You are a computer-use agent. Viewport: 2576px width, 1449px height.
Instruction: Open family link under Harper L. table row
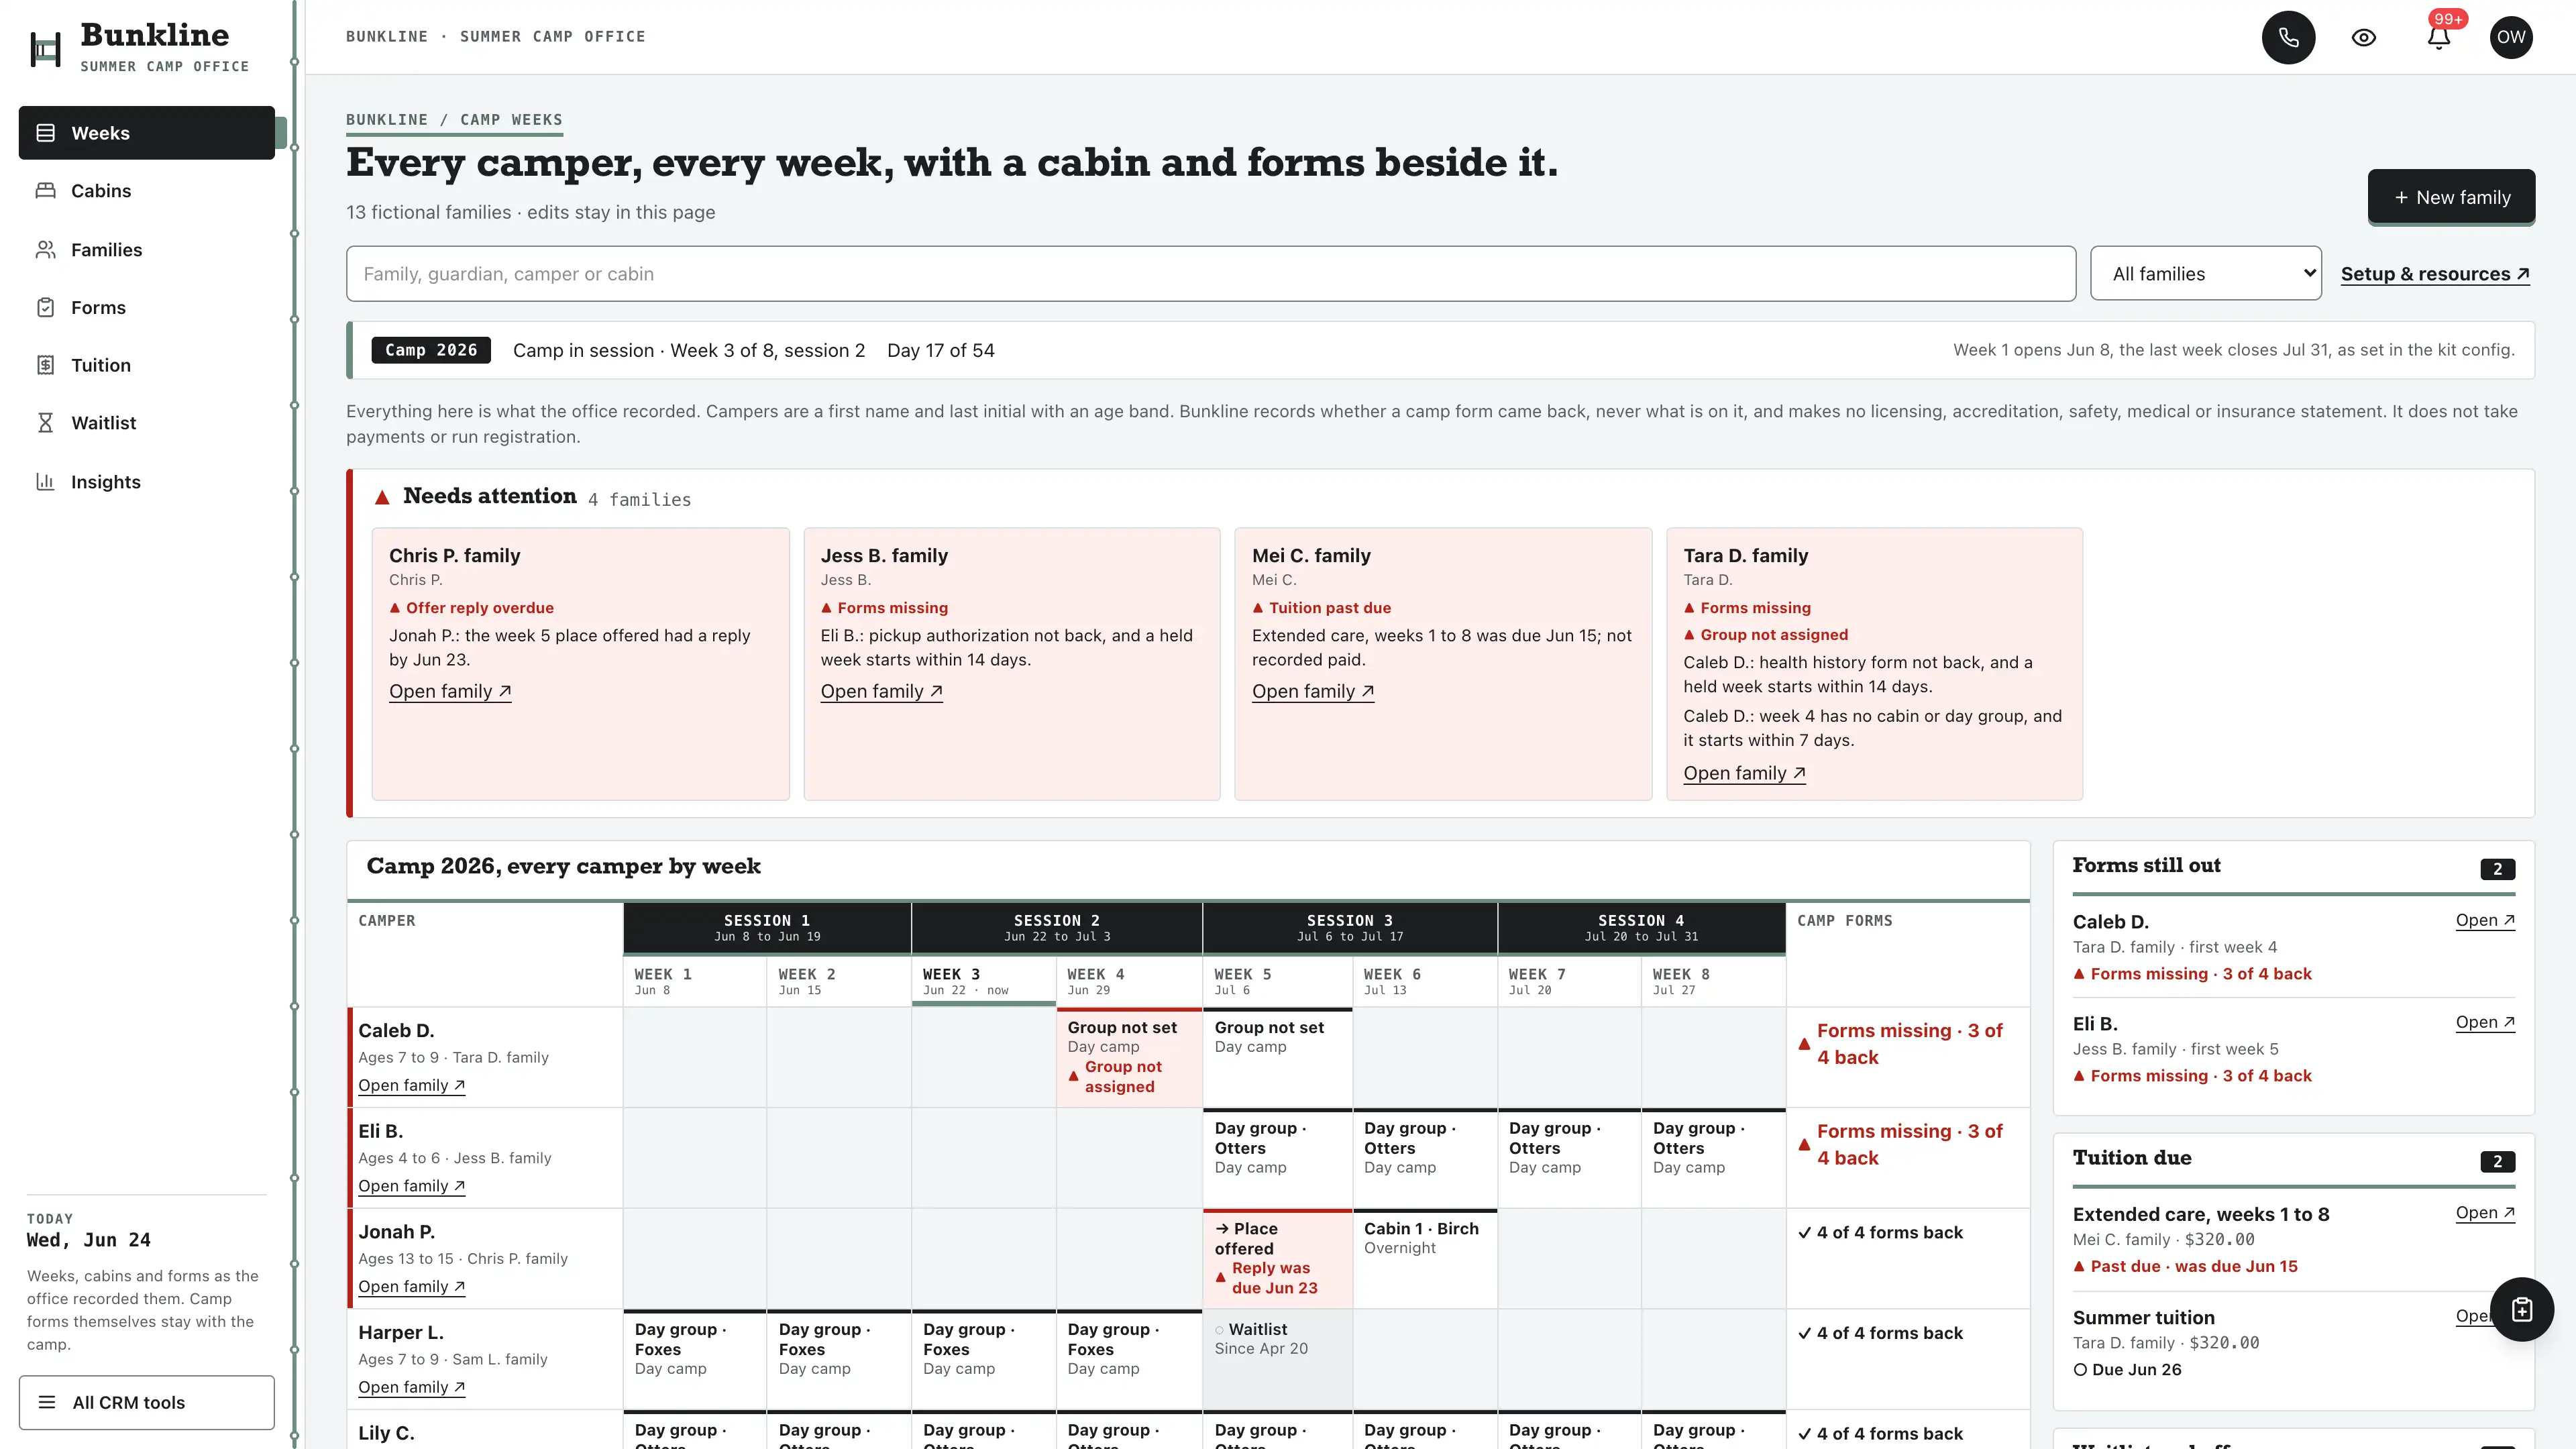tap(411, 1387)
